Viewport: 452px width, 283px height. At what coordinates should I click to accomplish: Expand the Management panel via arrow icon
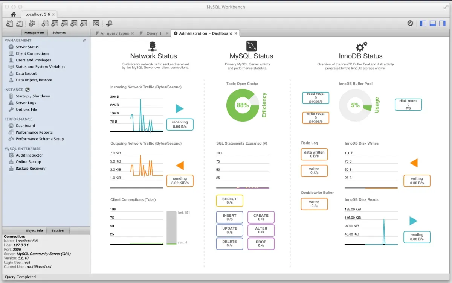point(84,40)
